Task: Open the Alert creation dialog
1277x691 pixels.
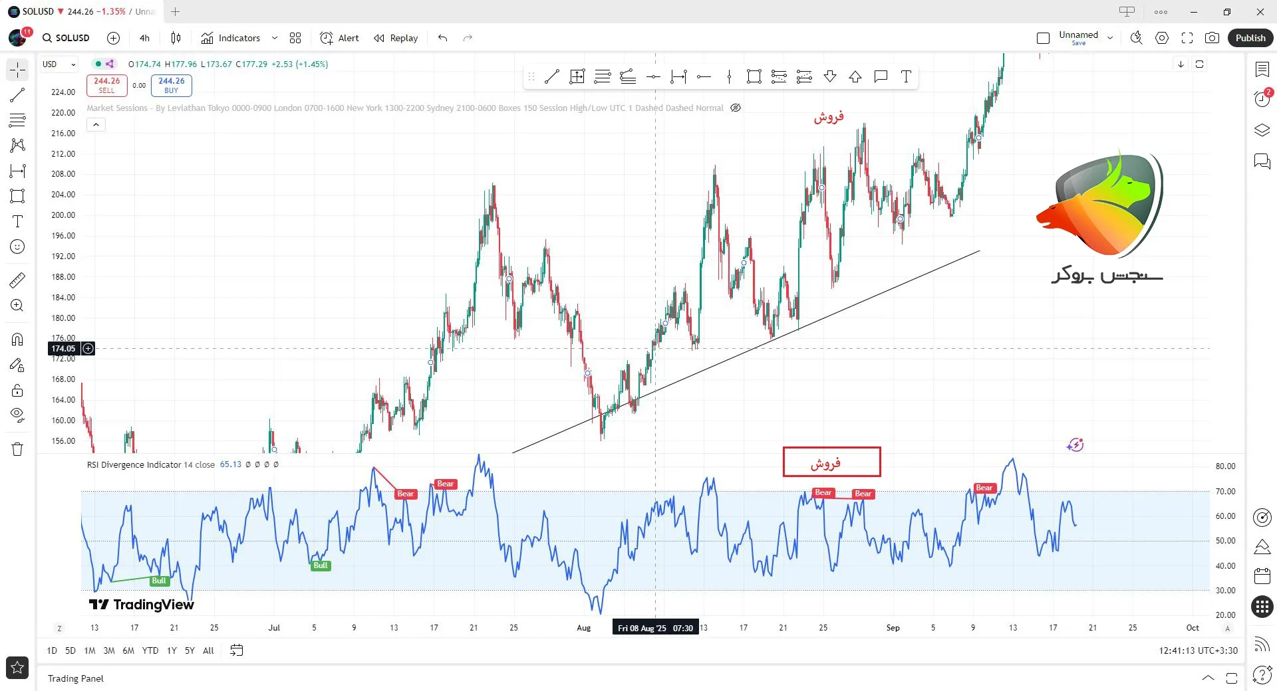Action: click(x=339, y=38)
